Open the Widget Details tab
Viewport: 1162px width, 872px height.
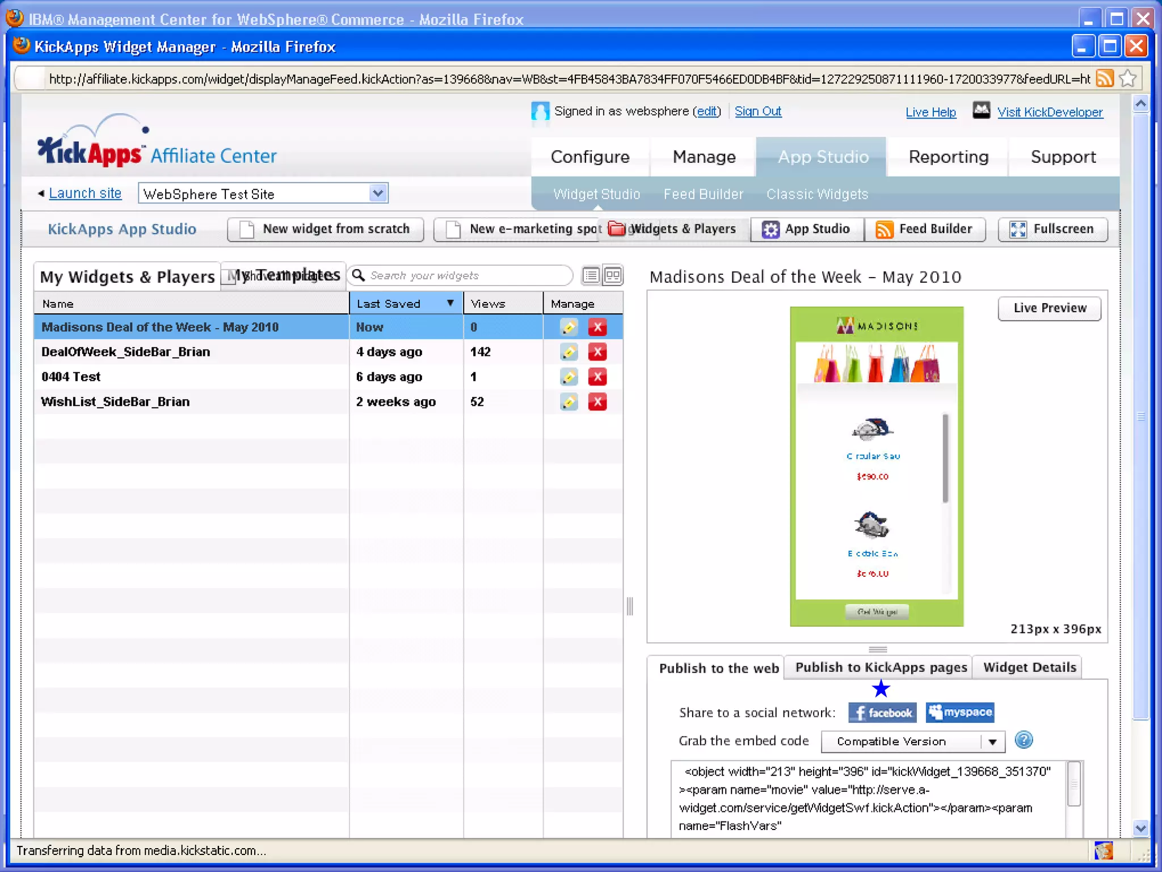click(x=1029, y=668)
